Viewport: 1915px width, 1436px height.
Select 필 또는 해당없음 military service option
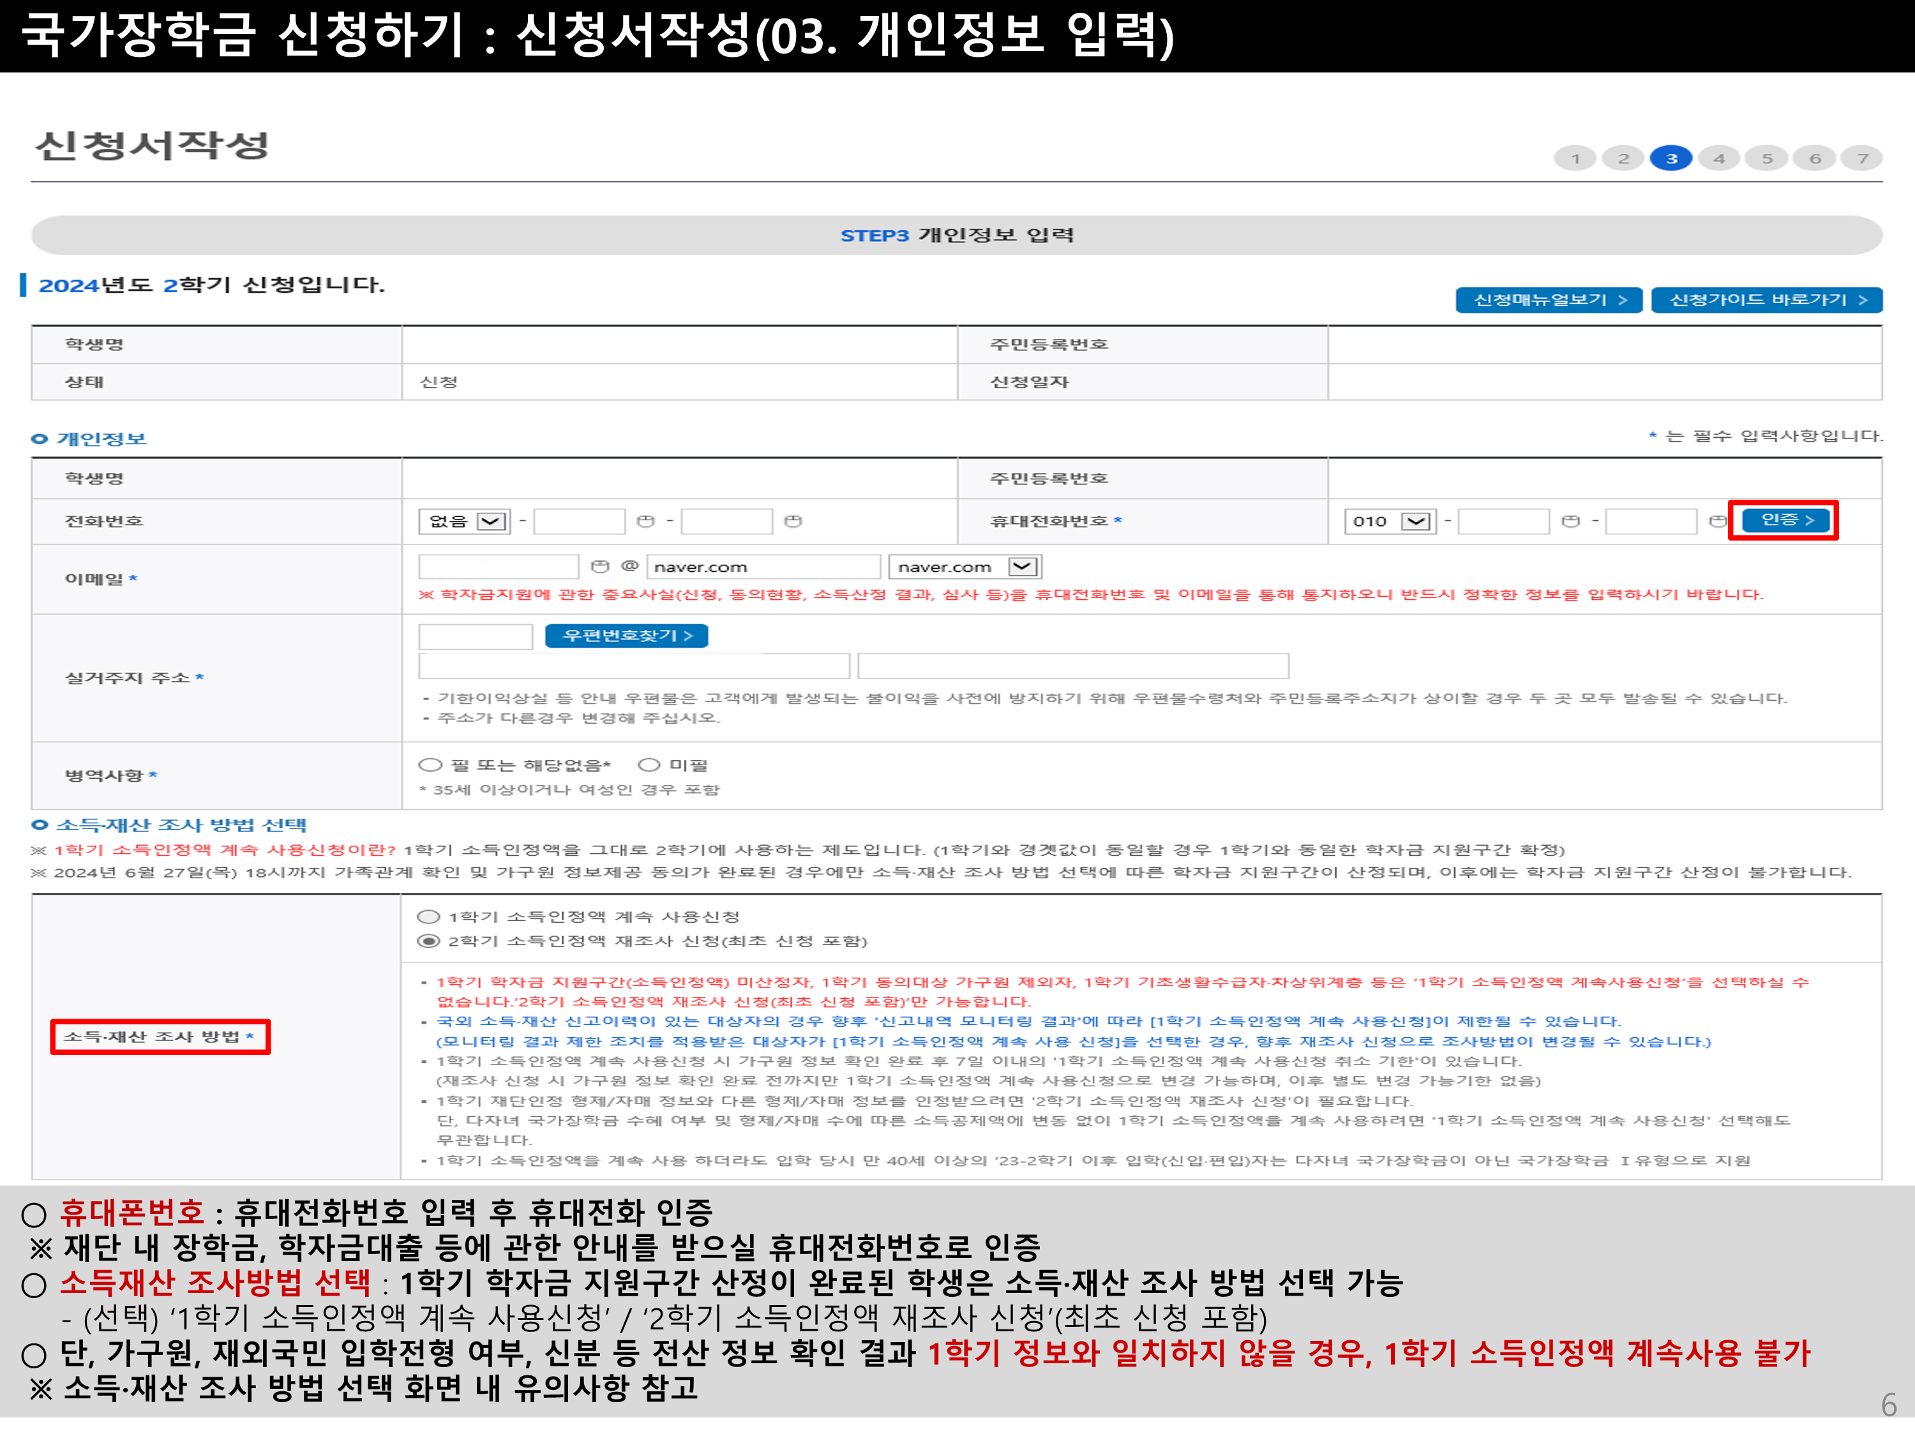[x=430, y=765]
